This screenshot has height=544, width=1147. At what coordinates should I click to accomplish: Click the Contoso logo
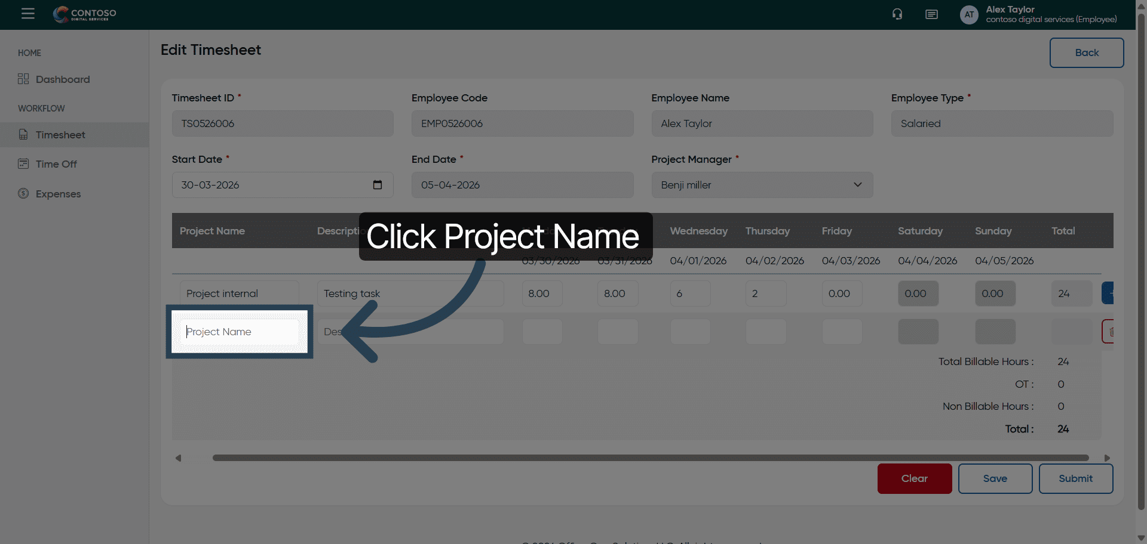coord(85,14)
